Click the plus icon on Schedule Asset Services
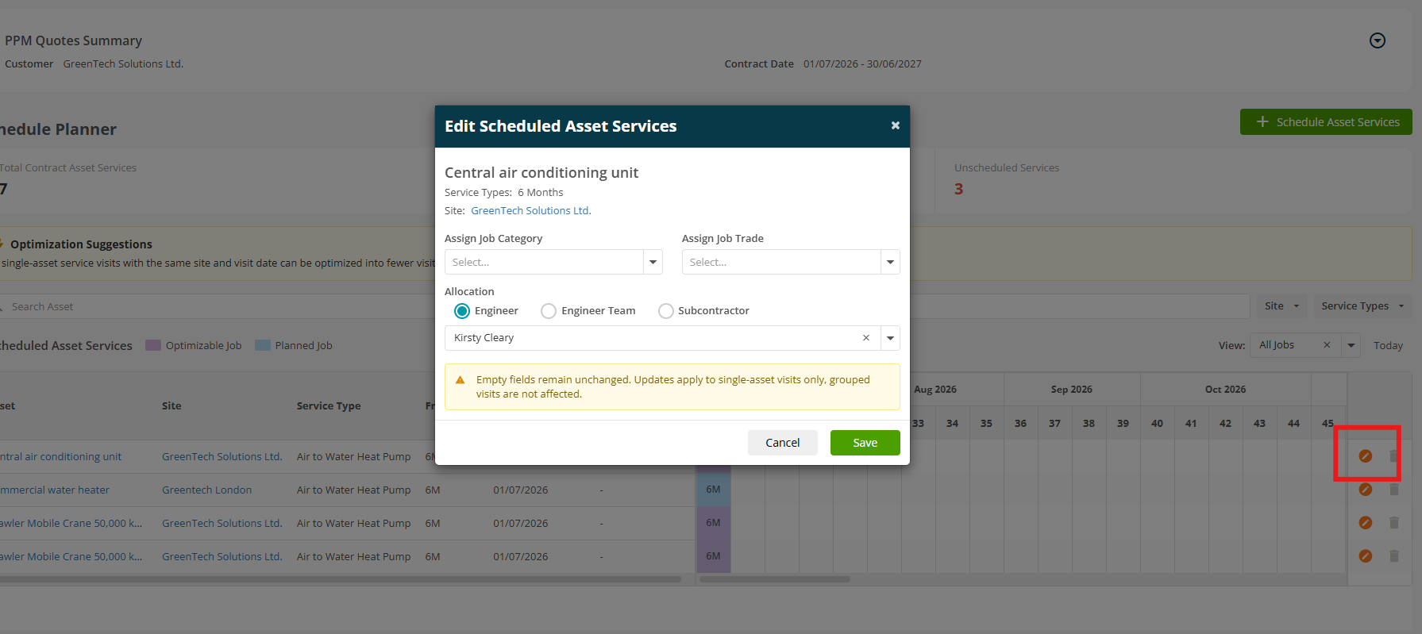This screenshot has height=634, width=1422. click(1262, 121)
